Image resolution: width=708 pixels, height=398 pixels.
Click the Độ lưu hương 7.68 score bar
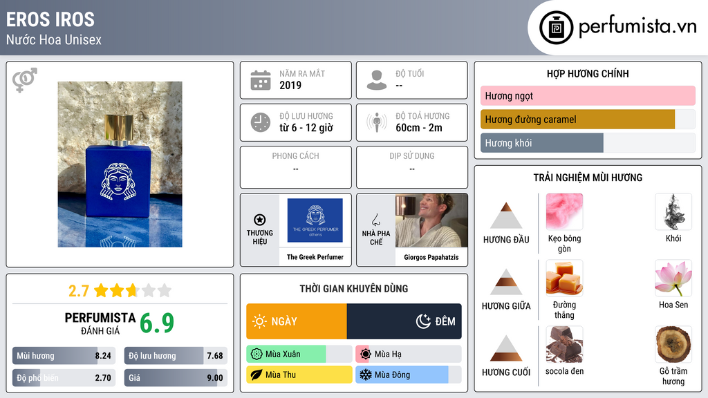pos(176,356)
